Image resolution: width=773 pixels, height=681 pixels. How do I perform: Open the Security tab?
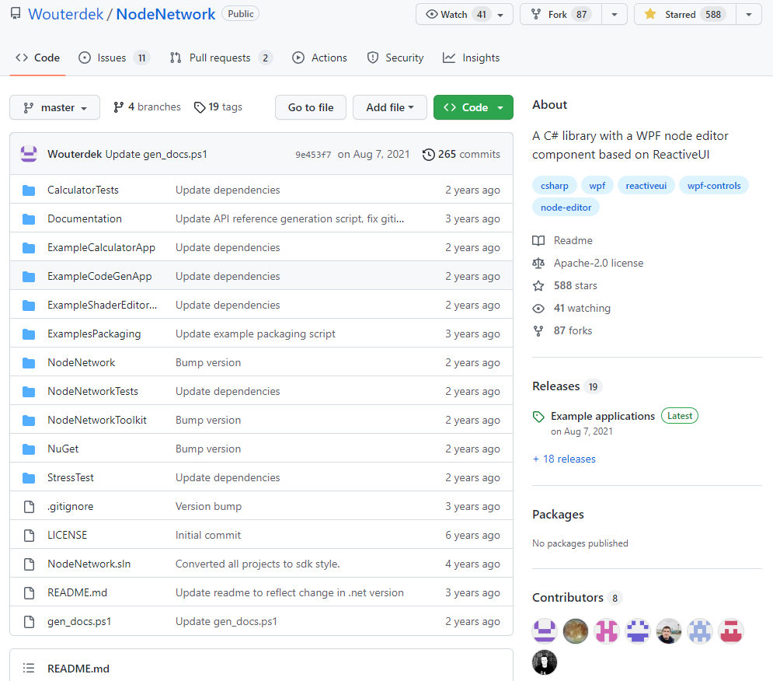point(395,58)
